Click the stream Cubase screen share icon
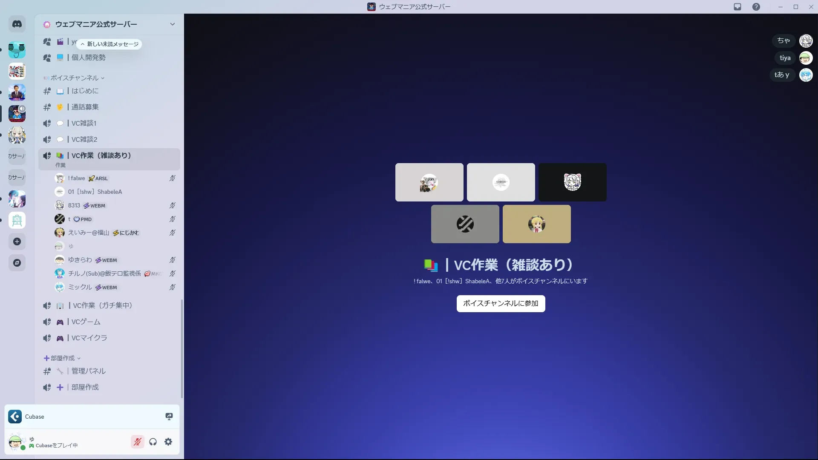818x460 pixels. click(x=169, y=417)
